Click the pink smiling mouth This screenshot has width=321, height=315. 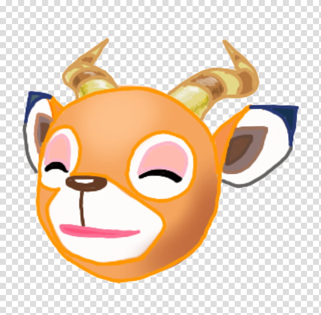coord(100,231)
